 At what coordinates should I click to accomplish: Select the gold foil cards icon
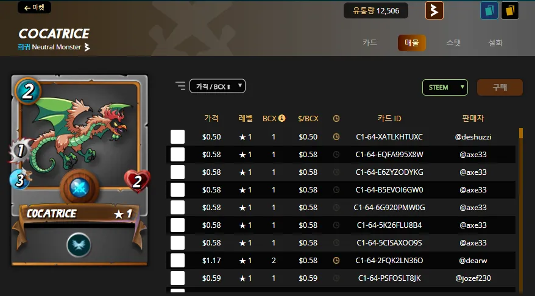click(x=510, y=10)
